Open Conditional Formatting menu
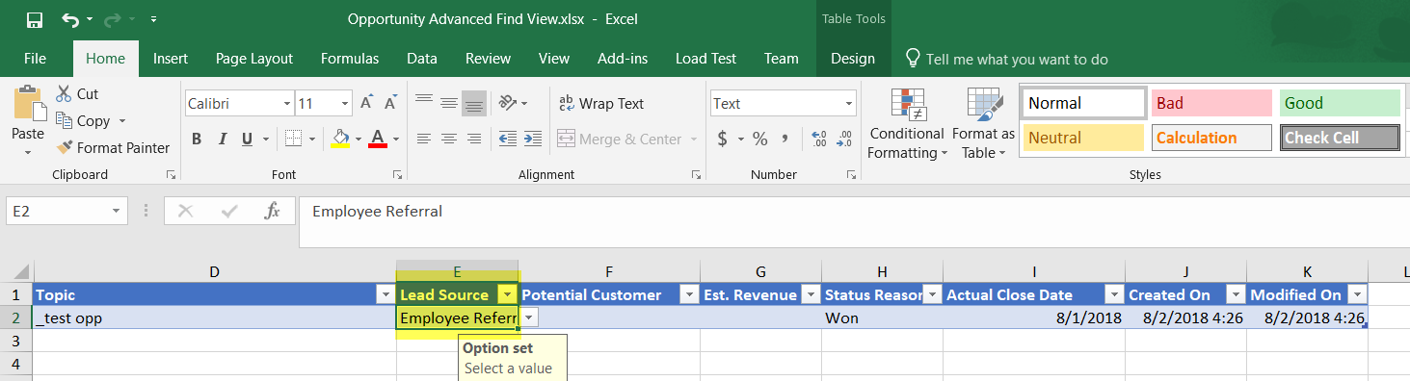Viewport: 1410px width, 381px height. pyautogui.click(x=906, y=123)
